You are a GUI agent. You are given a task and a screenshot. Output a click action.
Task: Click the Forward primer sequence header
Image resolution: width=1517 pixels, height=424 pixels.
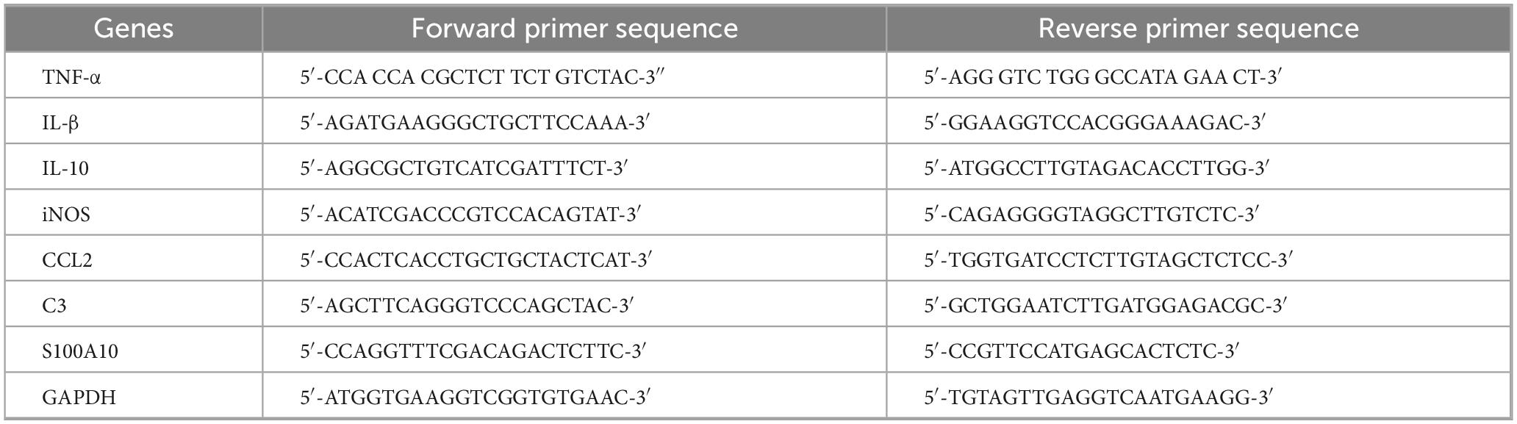pyautogui.click(x=574, y=29)
